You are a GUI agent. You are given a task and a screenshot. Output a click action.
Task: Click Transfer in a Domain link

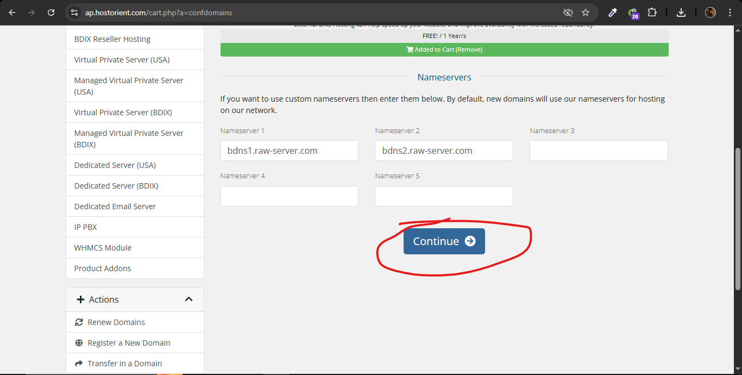point(124,364)
